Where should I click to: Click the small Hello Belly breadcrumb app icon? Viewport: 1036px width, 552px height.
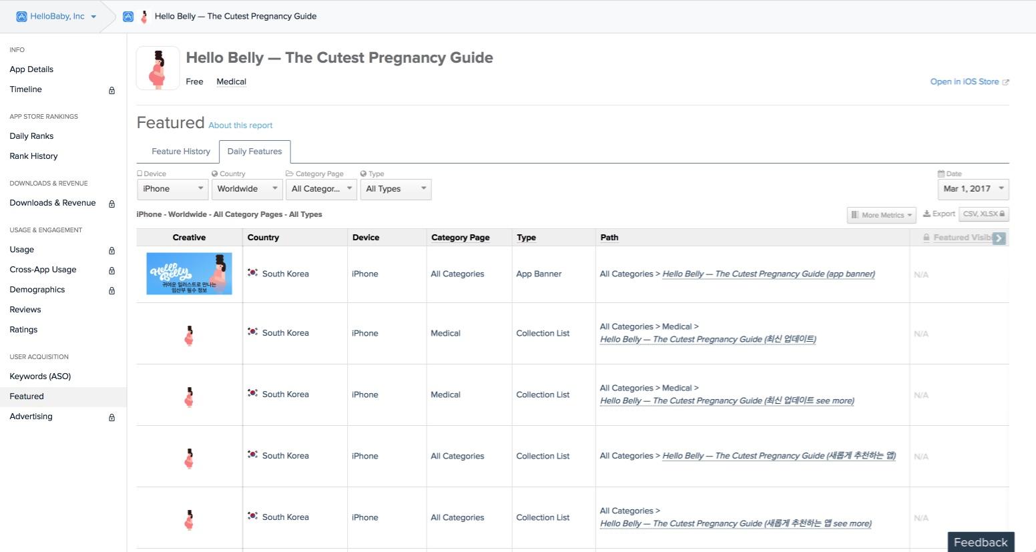pyautogui.click(x=144, y=17)
